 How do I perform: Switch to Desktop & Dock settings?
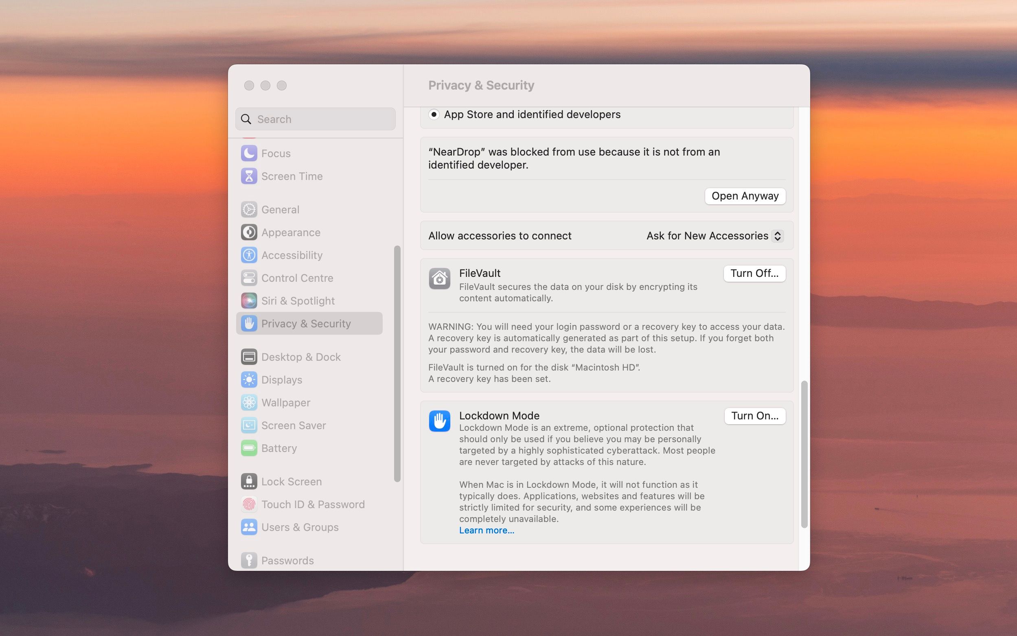click(x=301, y=356)
